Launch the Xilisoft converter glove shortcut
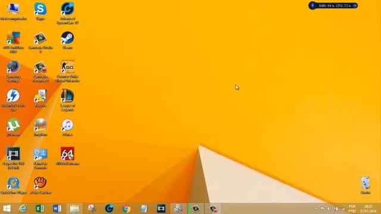This screenshot has height=214, width=381. click(40, 185)
